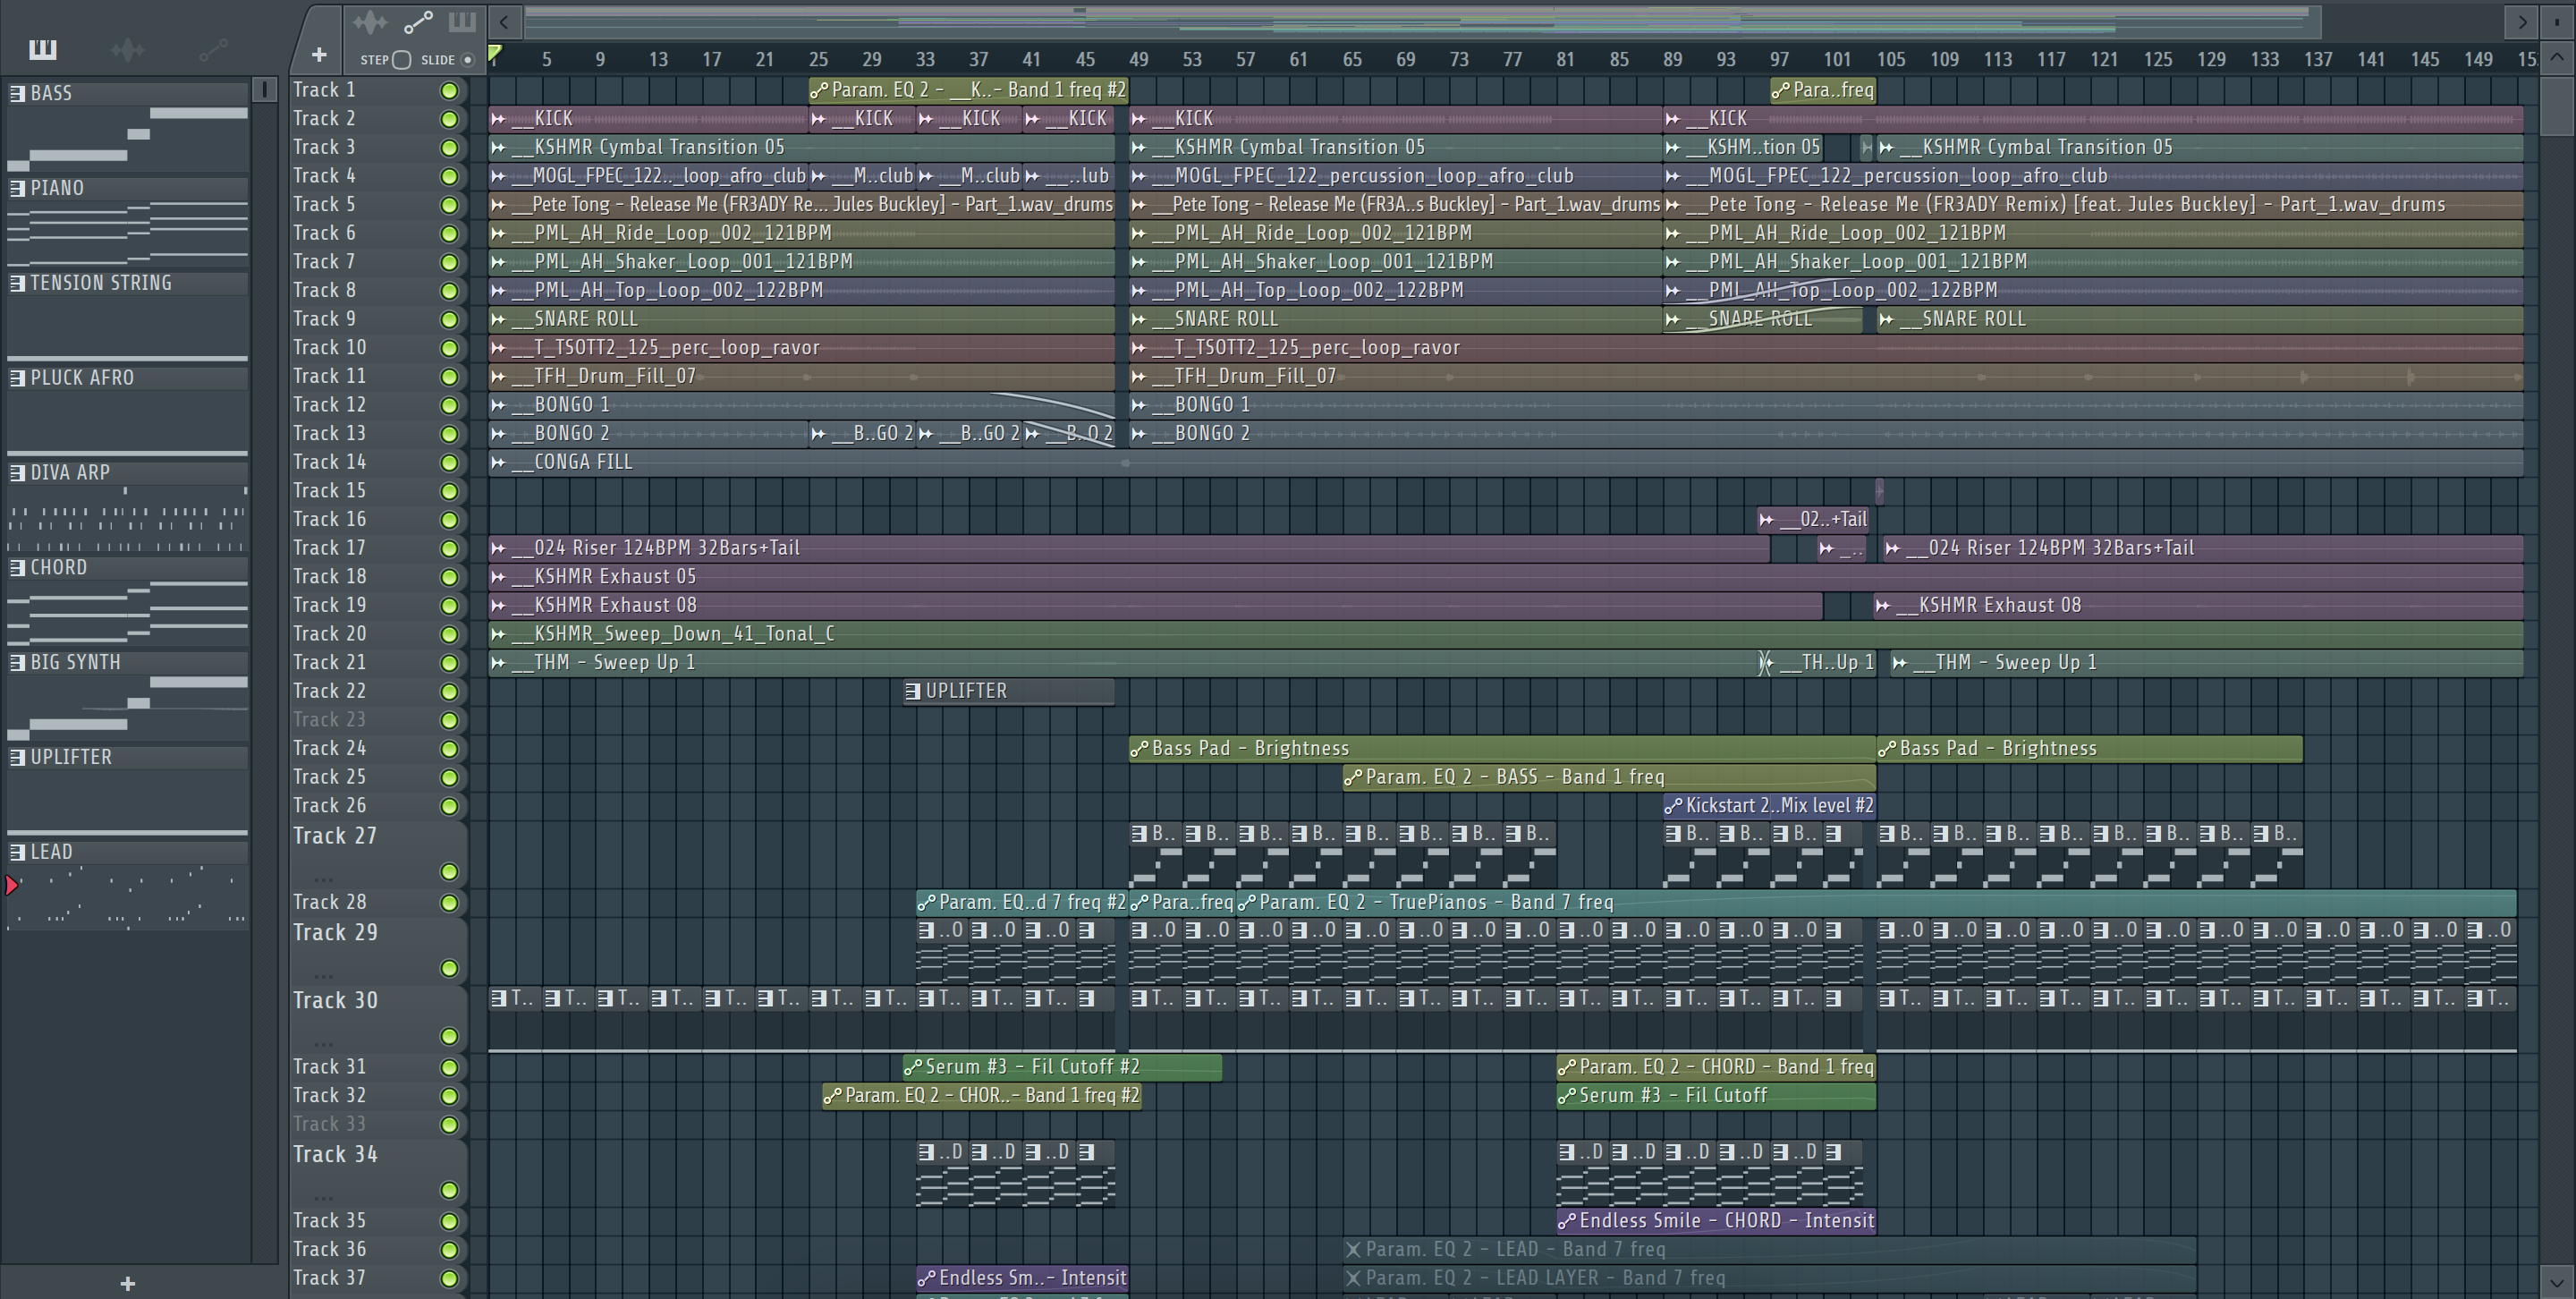Image resolution: width=2576 pixels, height=1299 pixels.
Task: Select the __CONGA FILL audio clip
Action: click(x=1506, y=462)
